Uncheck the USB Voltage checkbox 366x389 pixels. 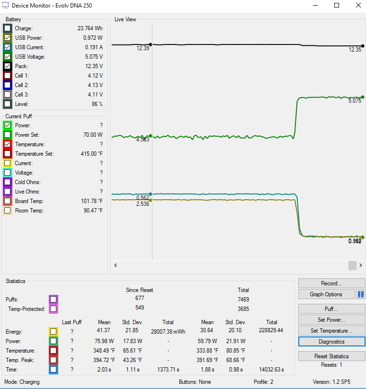(x=8, y=57)
